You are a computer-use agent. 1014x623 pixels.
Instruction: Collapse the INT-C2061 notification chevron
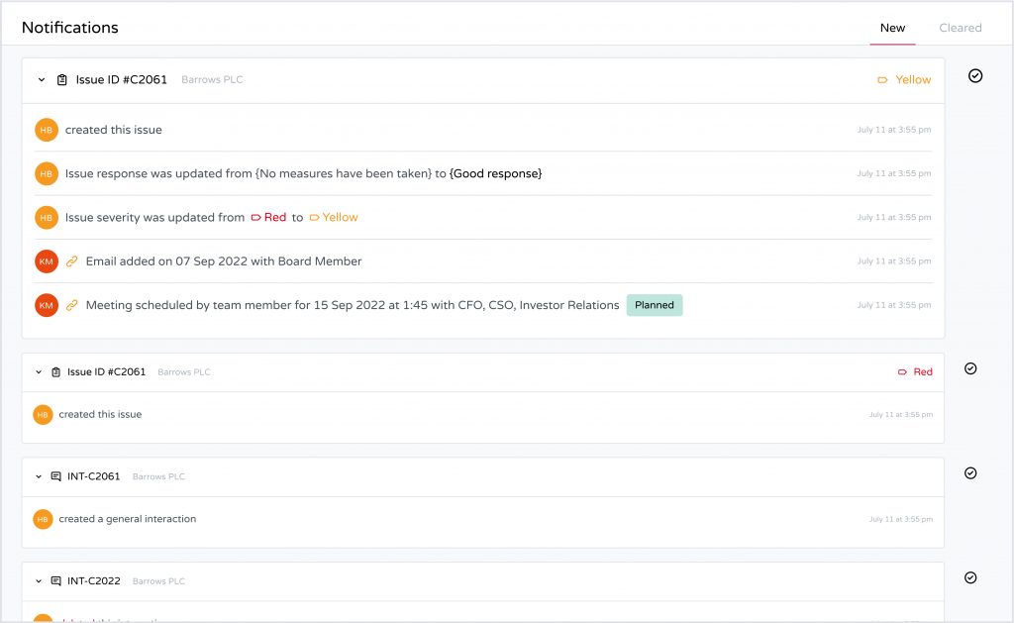click(x=39, y=476)
